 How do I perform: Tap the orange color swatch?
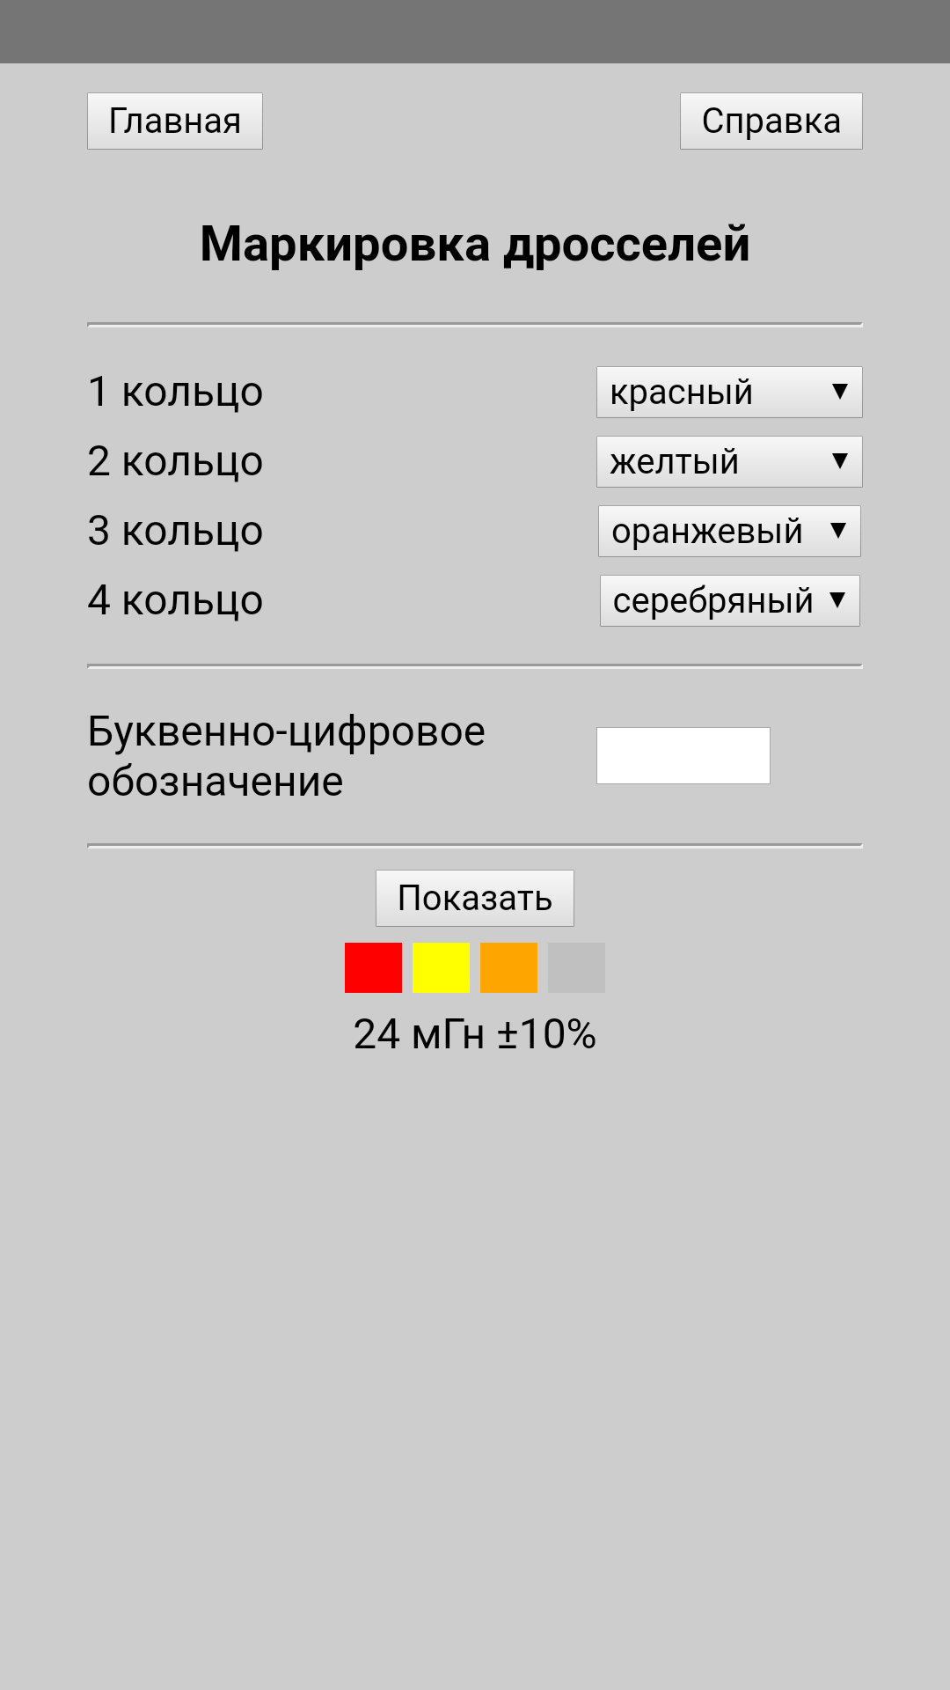point(508,967)
